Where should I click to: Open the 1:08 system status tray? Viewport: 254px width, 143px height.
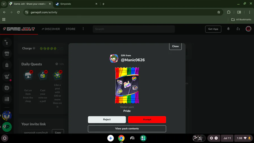coord(244,138)
